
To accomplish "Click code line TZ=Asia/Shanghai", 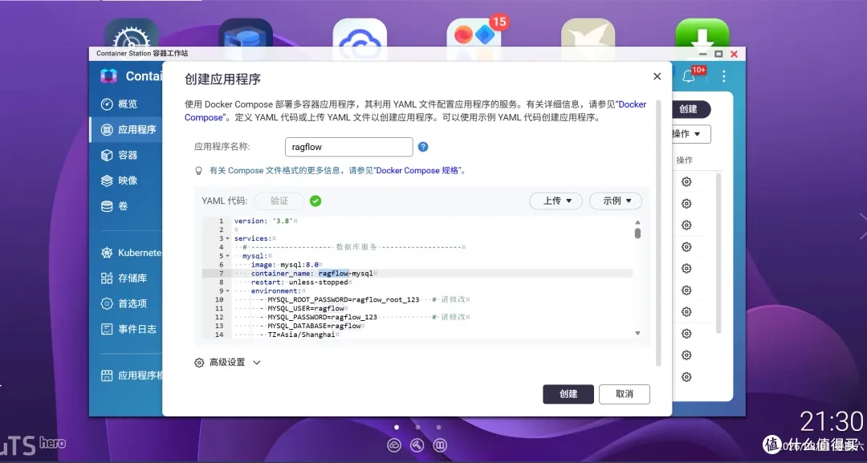I will pos(301,335).
